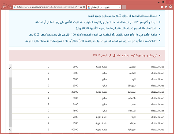Select فيتنام country cell
Image resolution: width=174 pixels, height=134 pixels.
133,123
